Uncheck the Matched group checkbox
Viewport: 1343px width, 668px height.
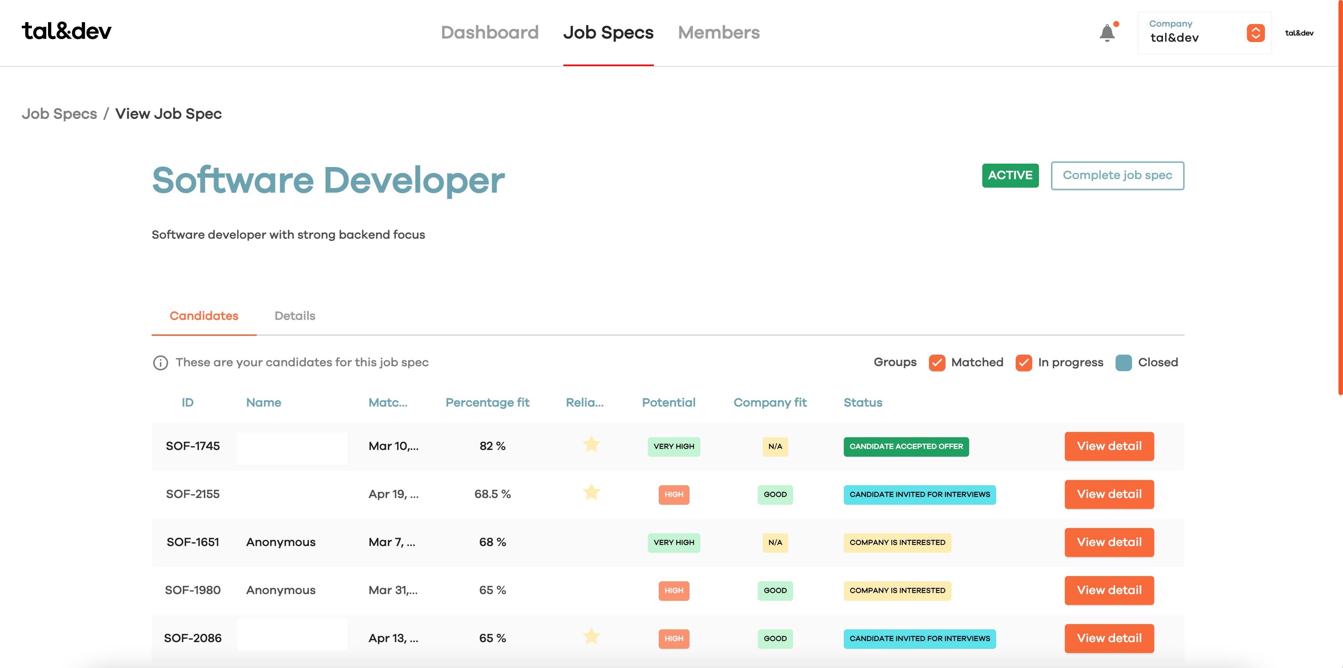pyautogui.click(x=937, y=363)
